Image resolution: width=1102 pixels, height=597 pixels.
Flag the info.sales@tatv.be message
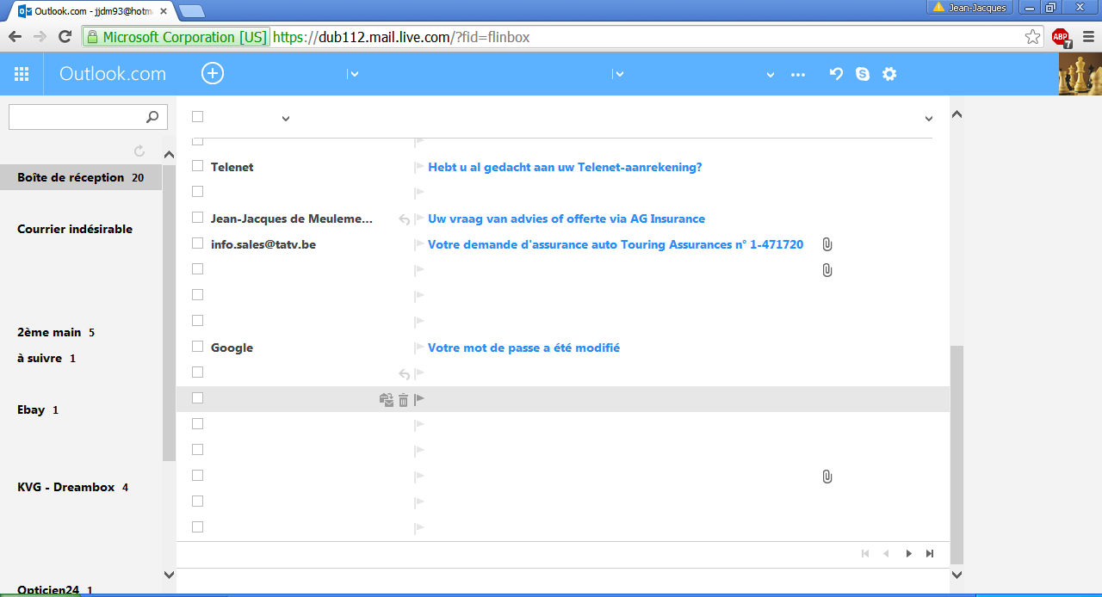[419, 244]
